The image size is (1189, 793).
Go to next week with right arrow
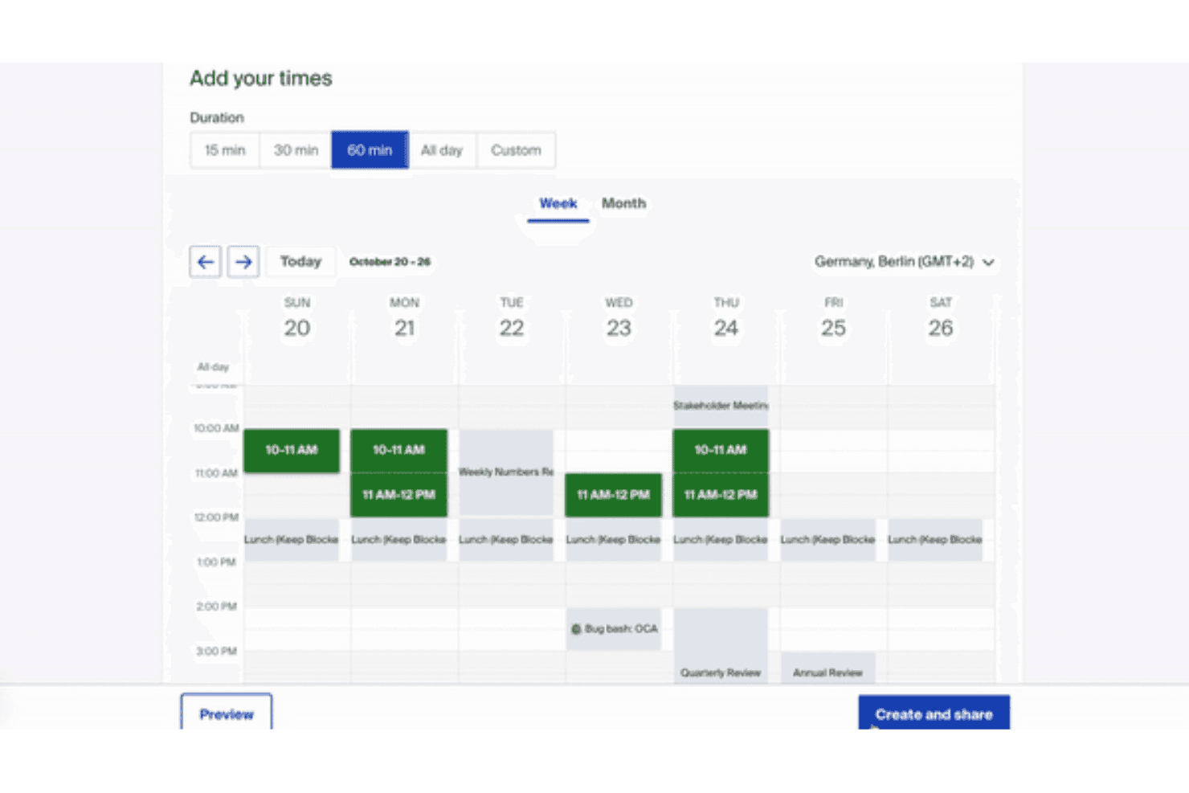[x=243, y=262]
